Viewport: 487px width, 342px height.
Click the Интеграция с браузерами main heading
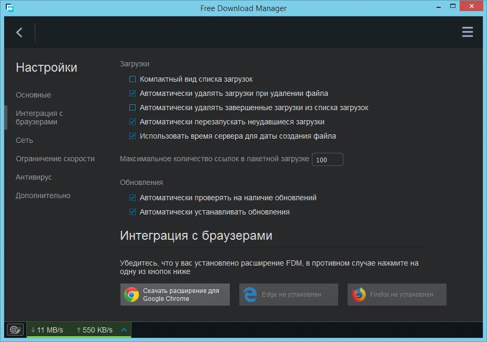pos(196,236)
